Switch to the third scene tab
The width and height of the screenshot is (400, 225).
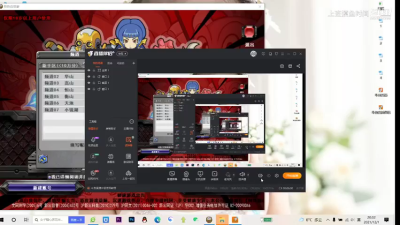coord(120,63)
